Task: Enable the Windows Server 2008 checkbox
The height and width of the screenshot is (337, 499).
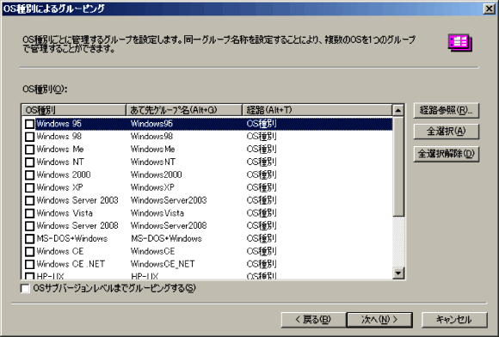Action: (29, 226)
